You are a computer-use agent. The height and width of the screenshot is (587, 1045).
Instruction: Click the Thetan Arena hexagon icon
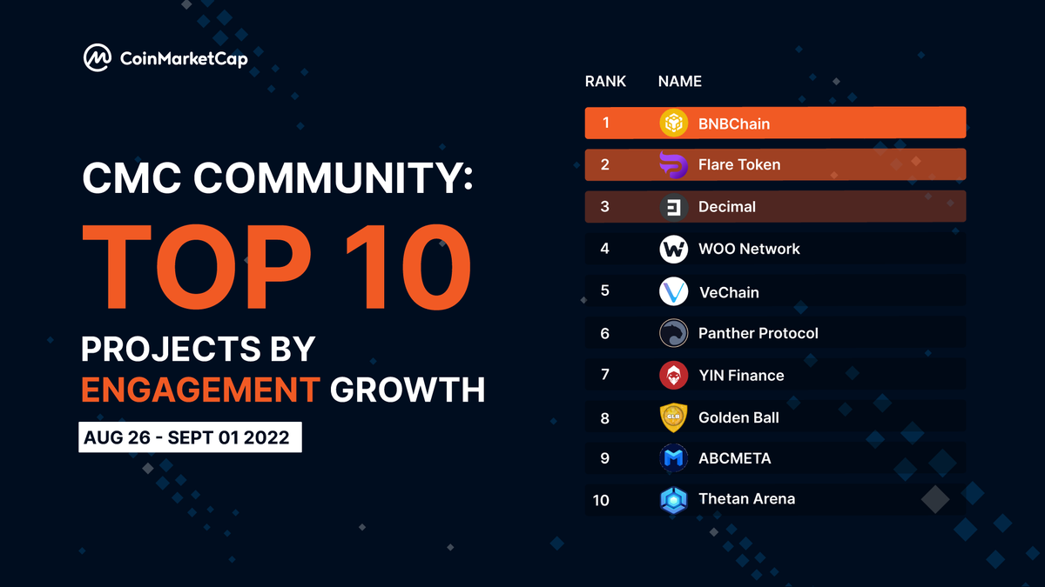coord(674,499)
